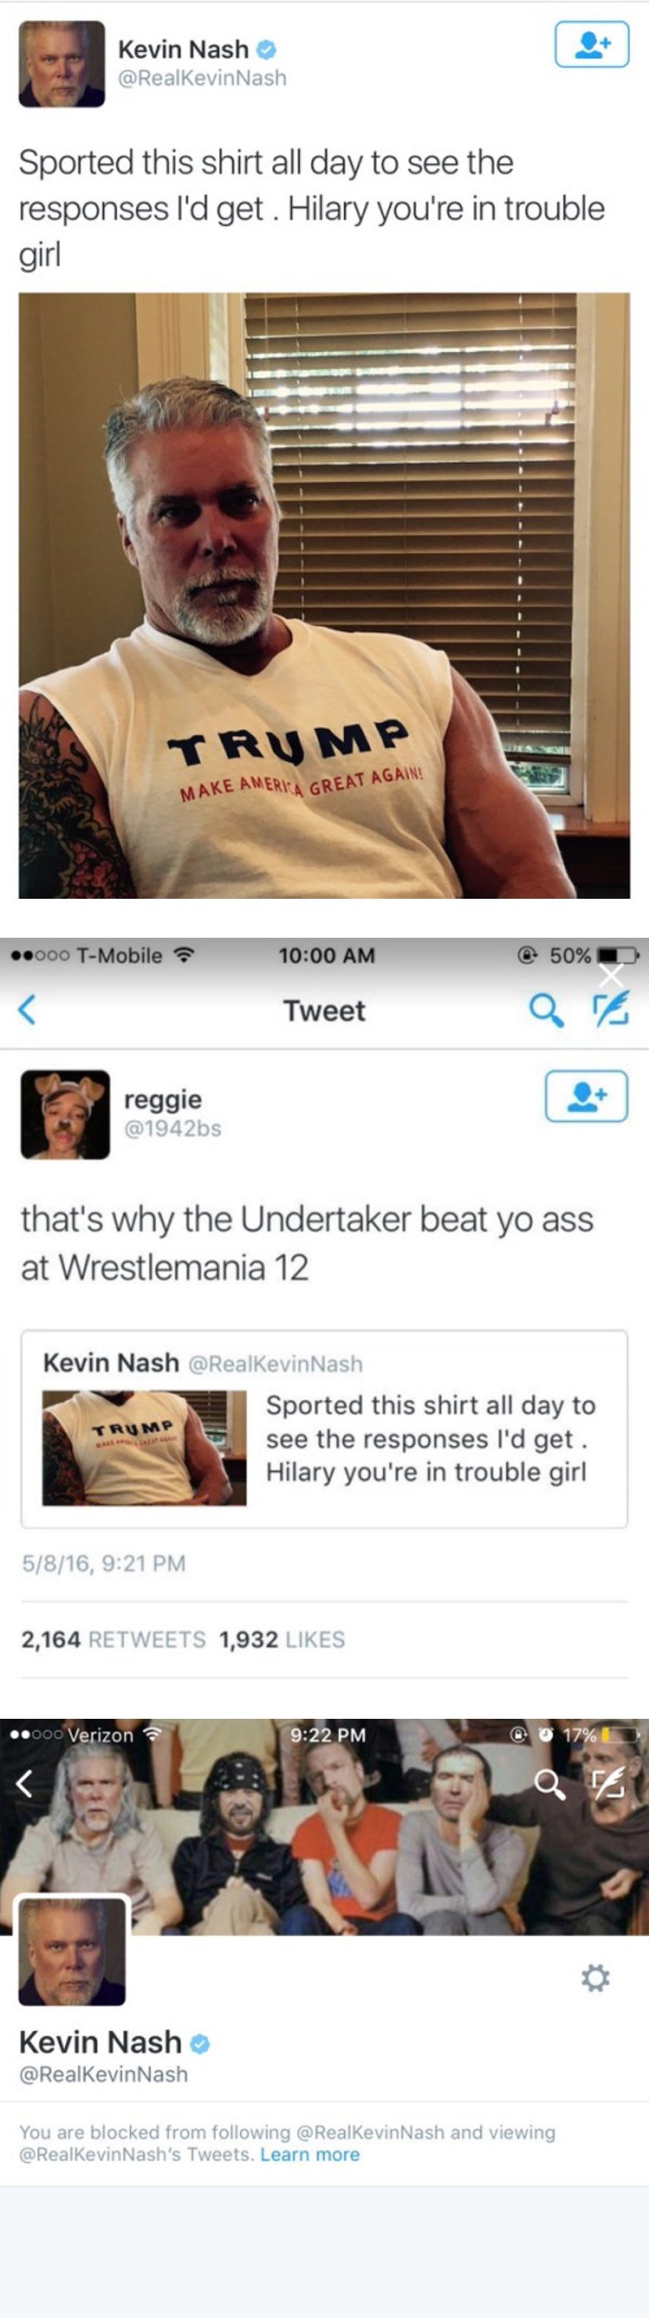The width and height of the screenshot is (649, 2318).
Task: Open reggie's profile picture
Action: [65, 1114]
